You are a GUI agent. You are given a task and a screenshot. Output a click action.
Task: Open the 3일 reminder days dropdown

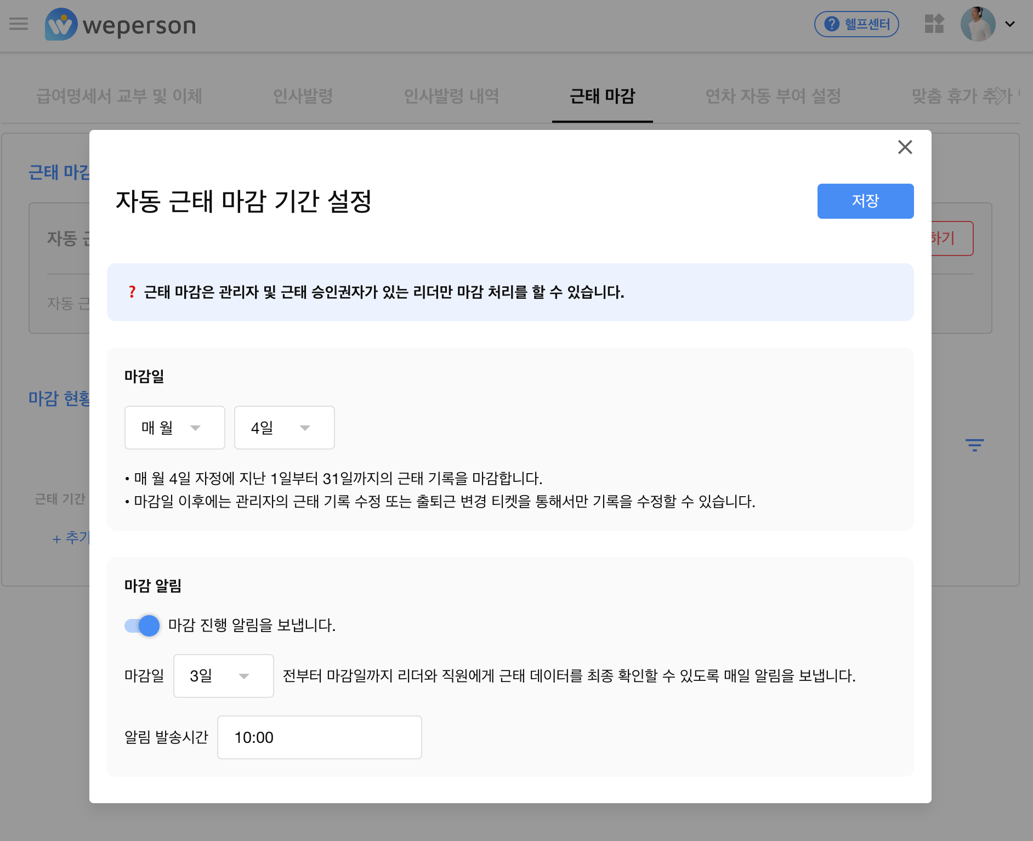click(224, 676)
